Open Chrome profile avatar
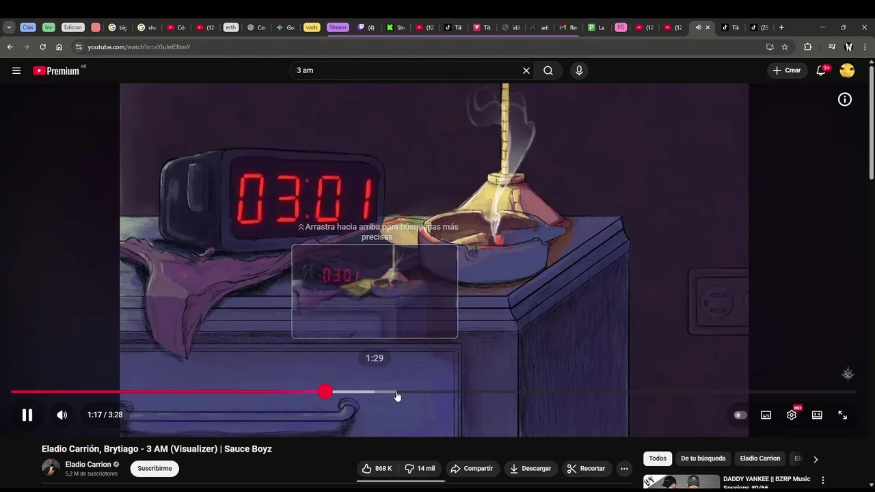 pyautogui.click(x=848, y=47)
